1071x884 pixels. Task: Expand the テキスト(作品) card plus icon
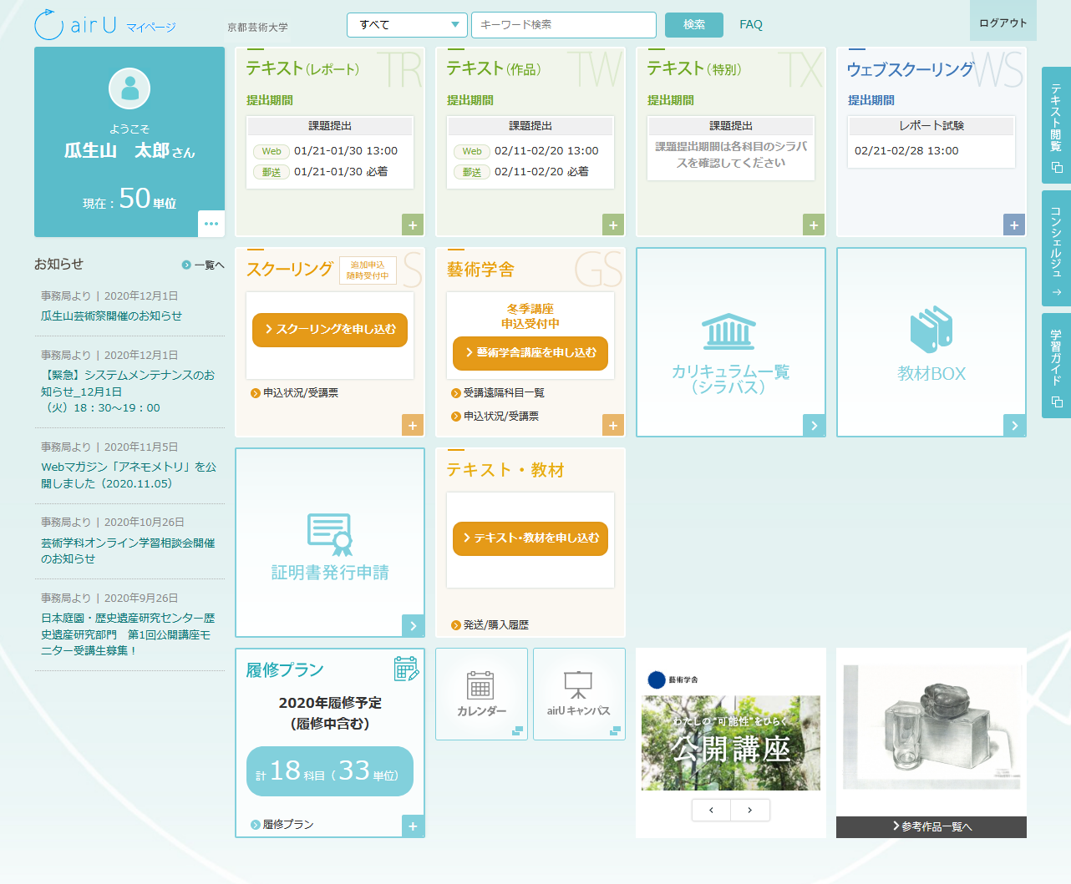pyautogui.click(x=613, y=225)
